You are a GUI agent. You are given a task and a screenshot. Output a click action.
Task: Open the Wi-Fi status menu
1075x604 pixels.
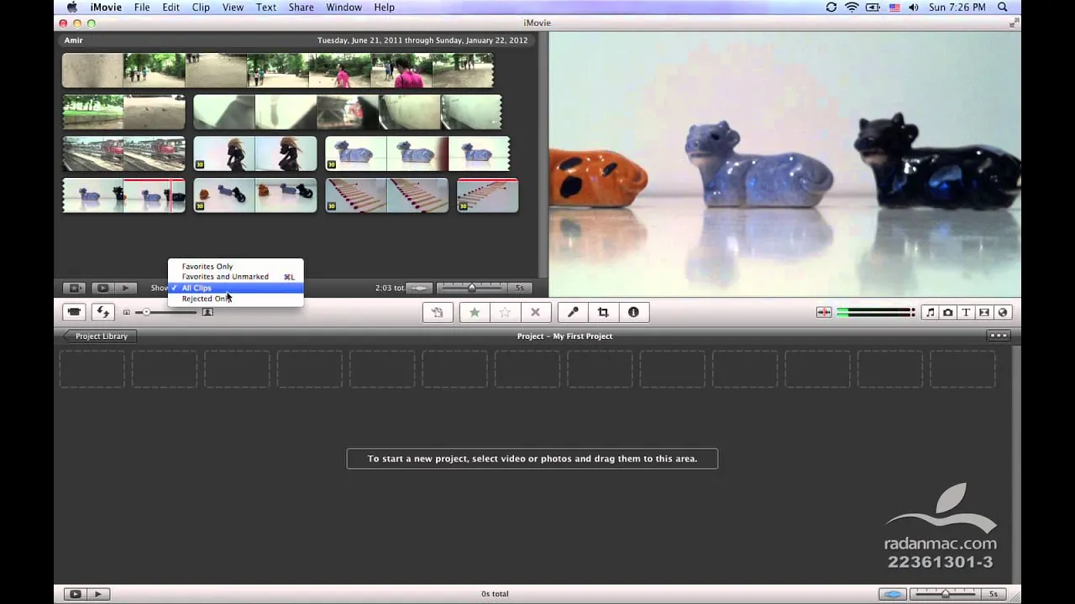pyautogui.click(x=852, y=8)
